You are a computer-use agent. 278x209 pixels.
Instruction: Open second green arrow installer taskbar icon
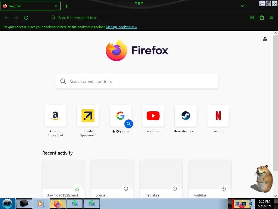pyautogui.click(x=91, y=204)
